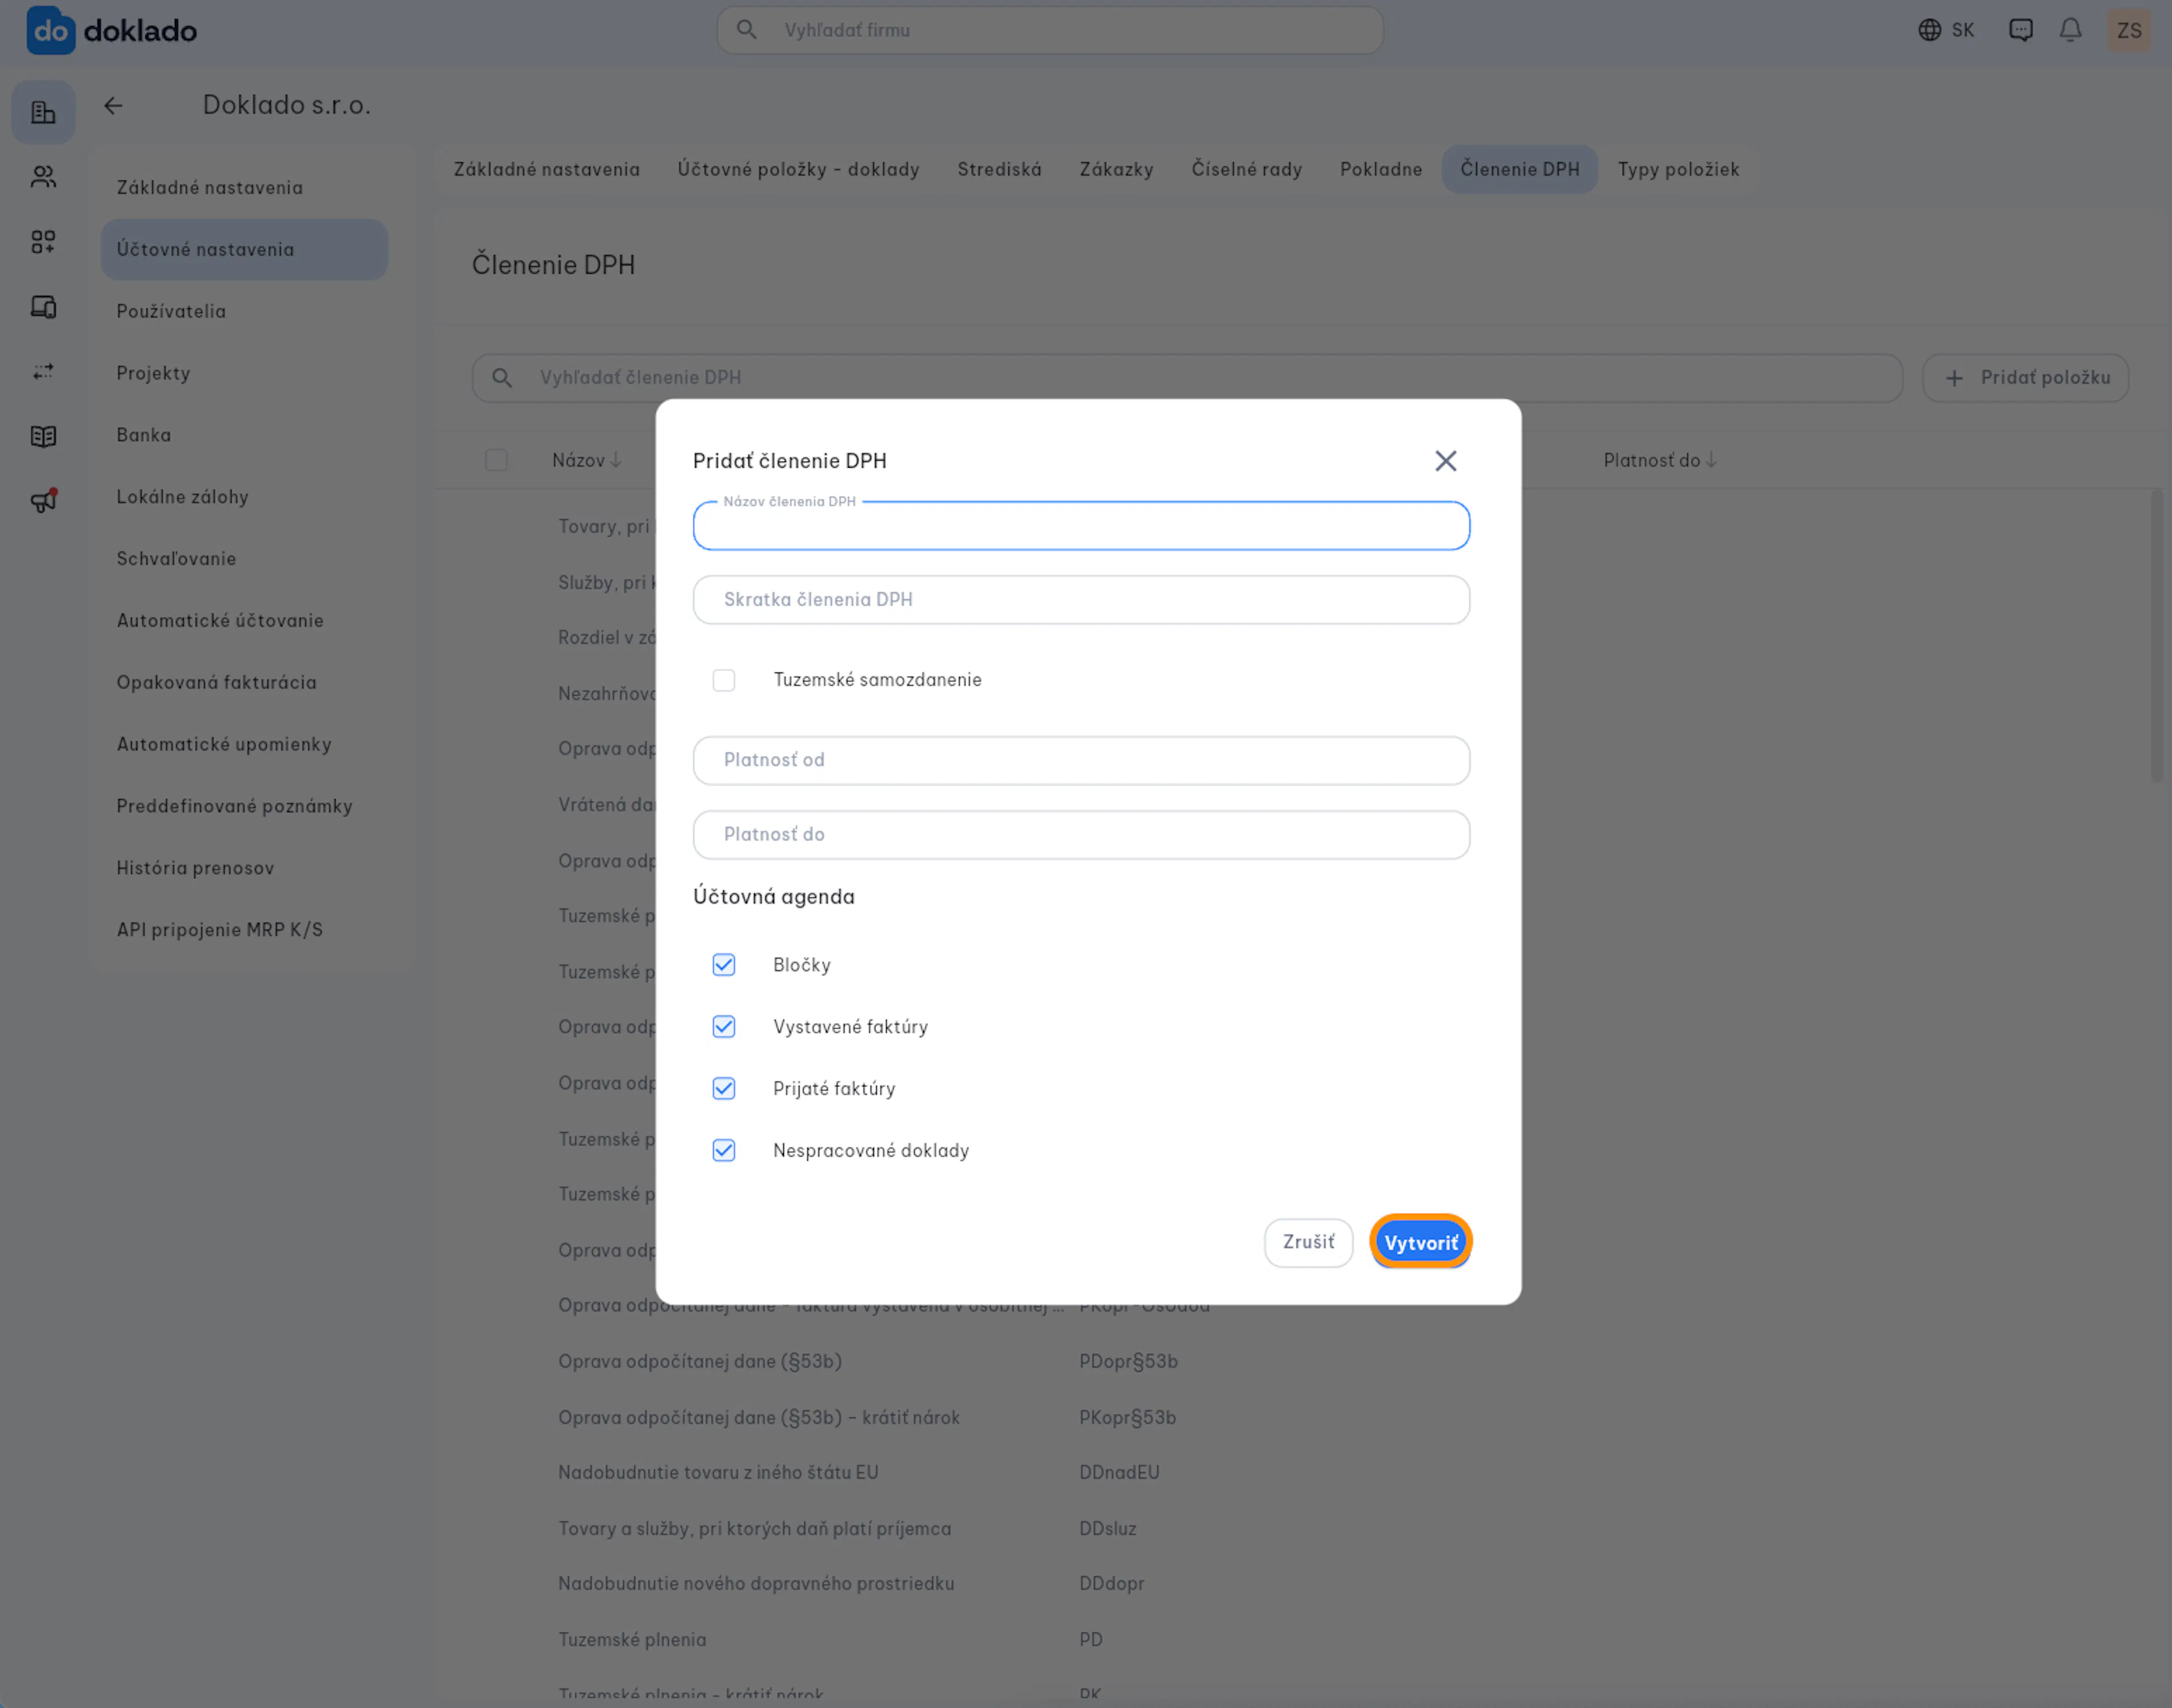Switch to Zákazky tab
This screenshot has width=2172, height=1708.
point(1116,169)
